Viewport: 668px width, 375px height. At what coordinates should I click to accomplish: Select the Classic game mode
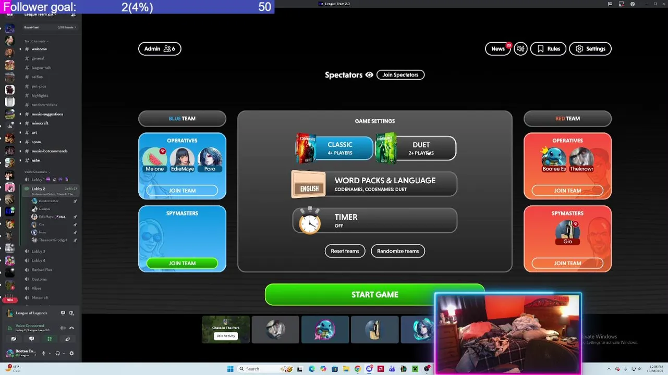tap(334, 148)
